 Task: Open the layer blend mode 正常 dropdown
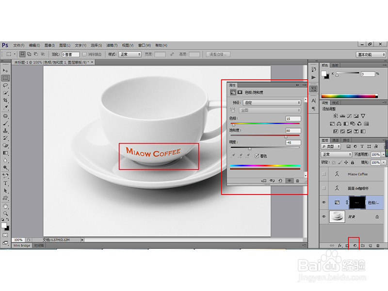click(336, 154)
